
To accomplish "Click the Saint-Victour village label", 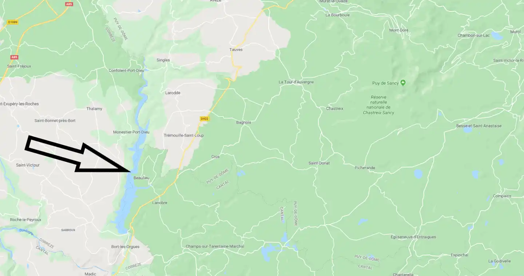I will 28,165.
